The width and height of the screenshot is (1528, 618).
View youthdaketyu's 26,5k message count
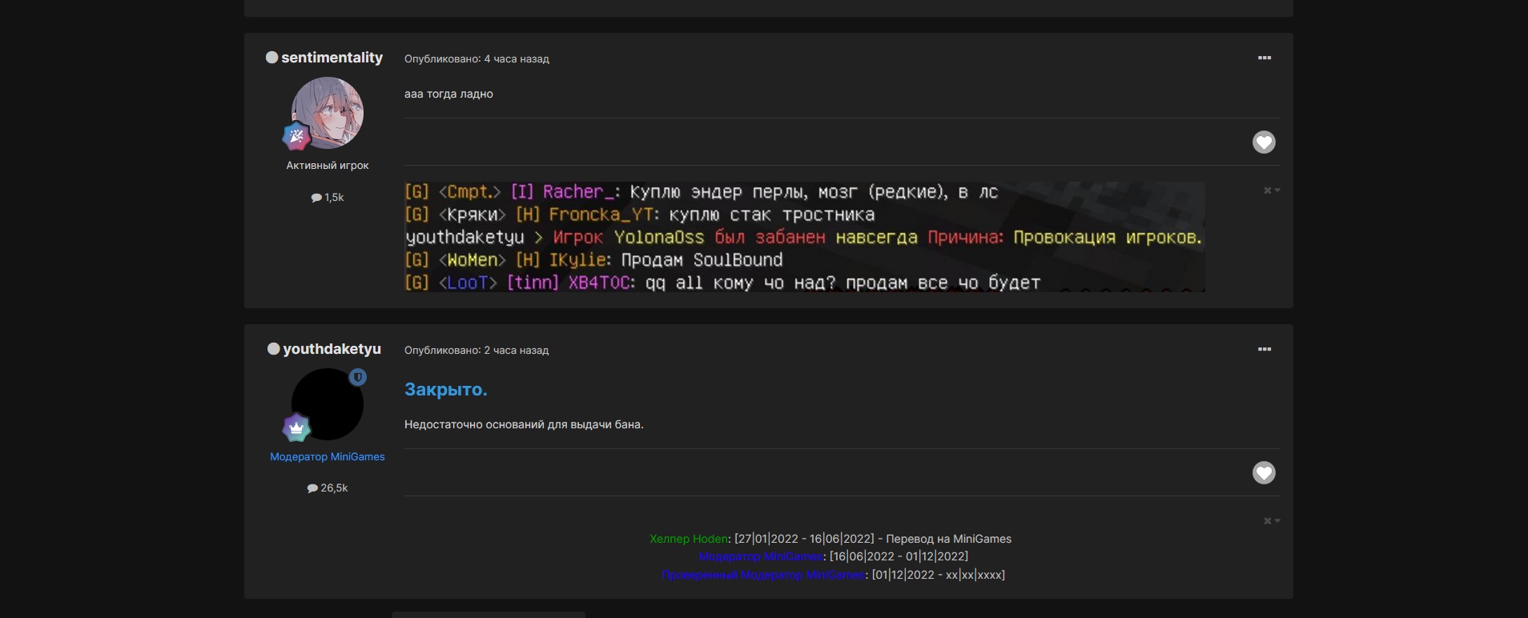pos(328,488)
